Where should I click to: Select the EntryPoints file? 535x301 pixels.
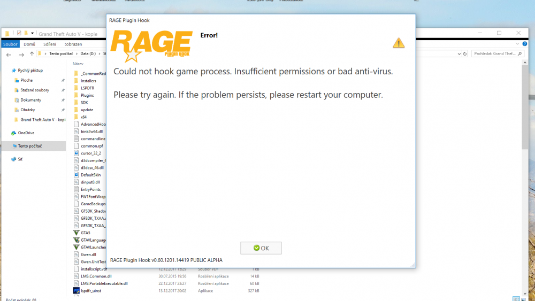click(x=90, y=189)
